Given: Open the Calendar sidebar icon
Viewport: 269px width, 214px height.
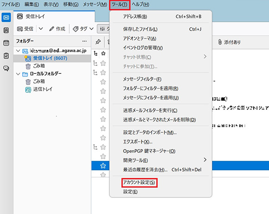Looking at the screenshot, I should point(6,43).
